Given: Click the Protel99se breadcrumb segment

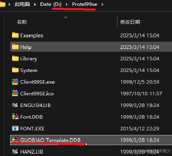Looking at the screenshot, I should click(x=84, y=4).
